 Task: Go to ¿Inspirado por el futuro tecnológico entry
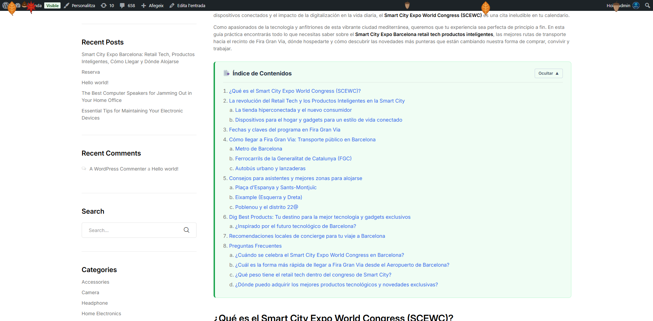(296, 226)
